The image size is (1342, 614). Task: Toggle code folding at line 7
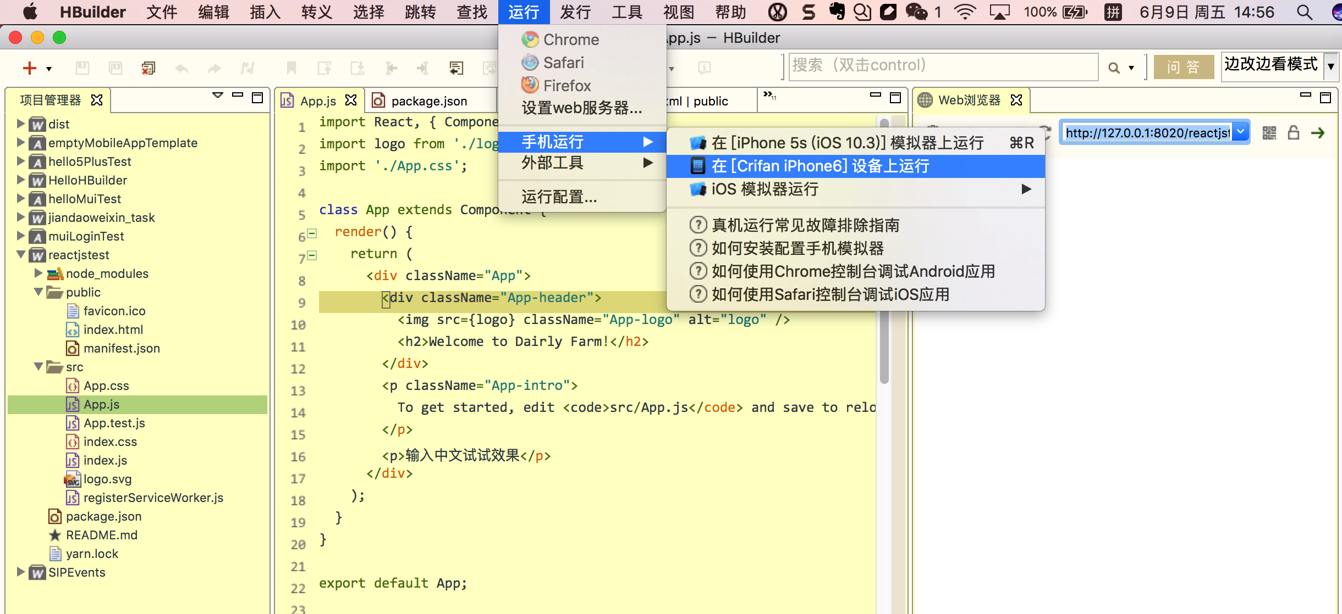[312, 255]
